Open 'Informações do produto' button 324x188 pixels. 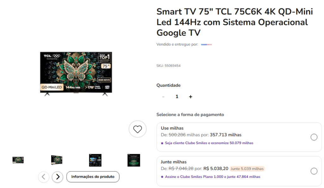93,177
